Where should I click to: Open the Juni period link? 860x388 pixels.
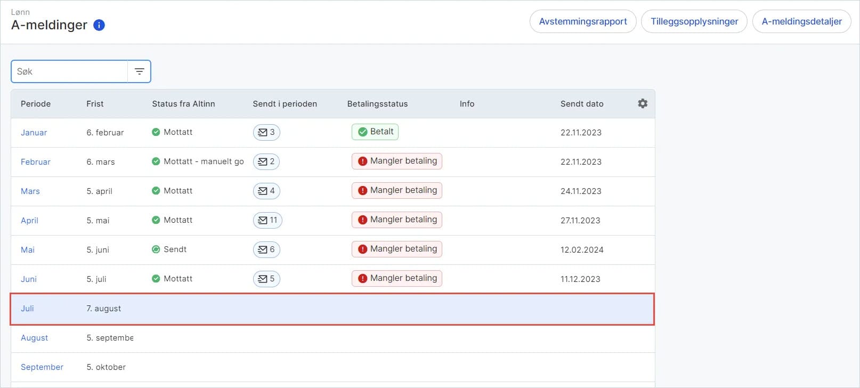click(x=29, y=279)
